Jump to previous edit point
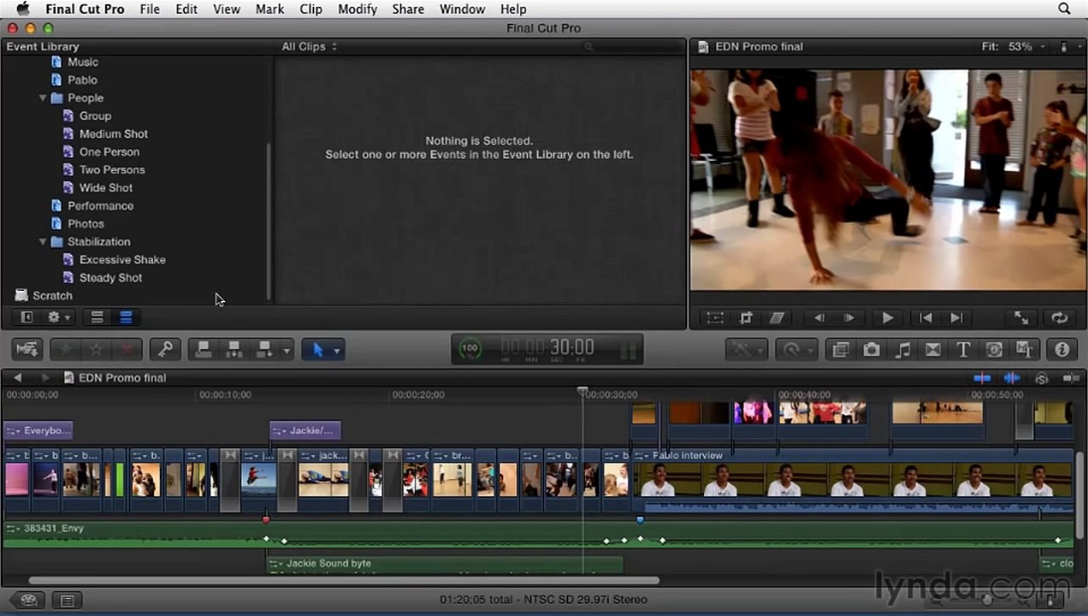The height and width of the screenshot is (616, 1088). (925, 317)
